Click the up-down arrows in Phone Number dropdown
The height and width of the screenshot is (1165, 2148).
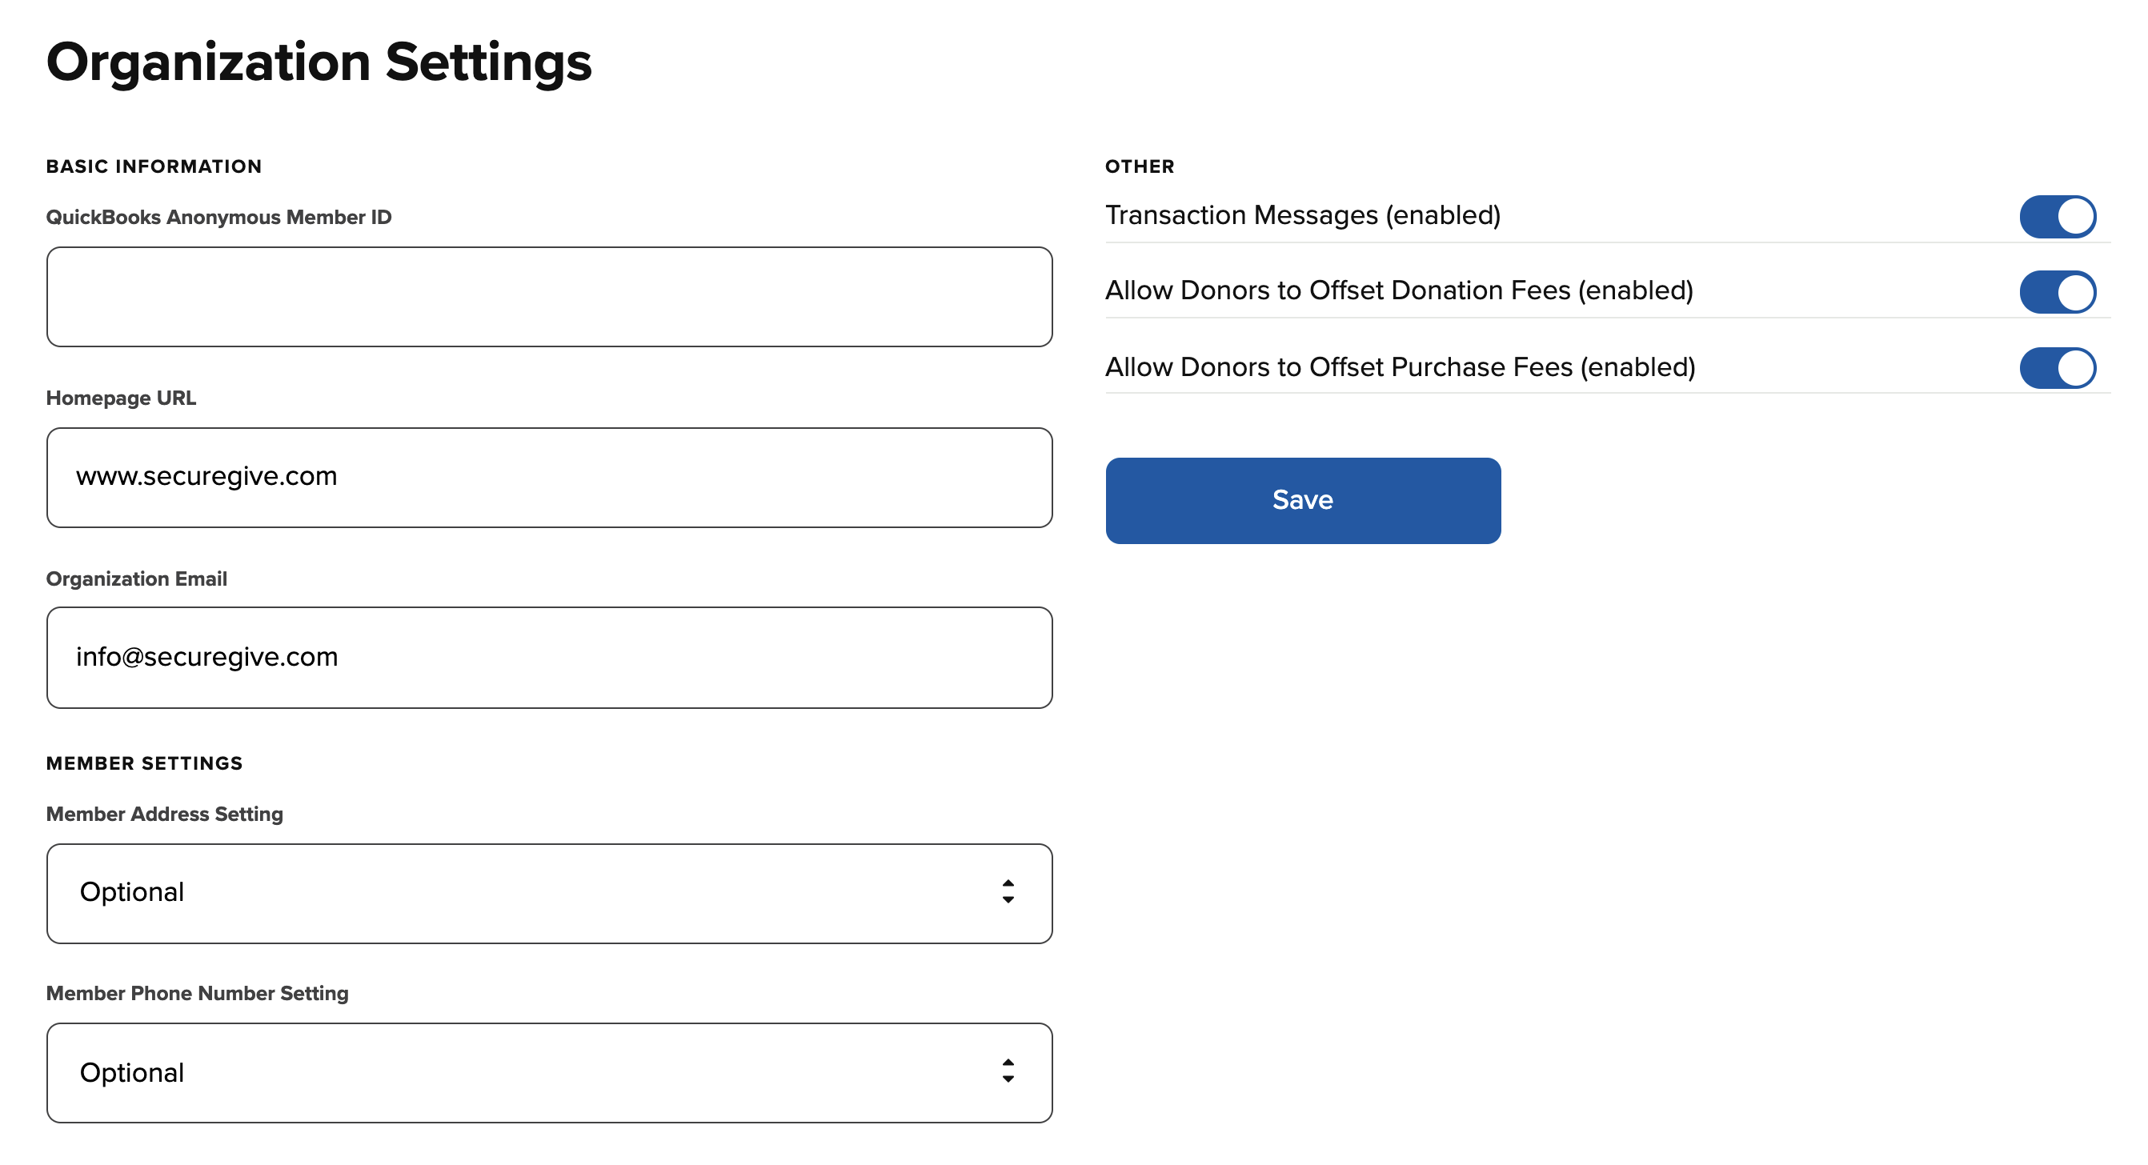click(1008, 1071)
